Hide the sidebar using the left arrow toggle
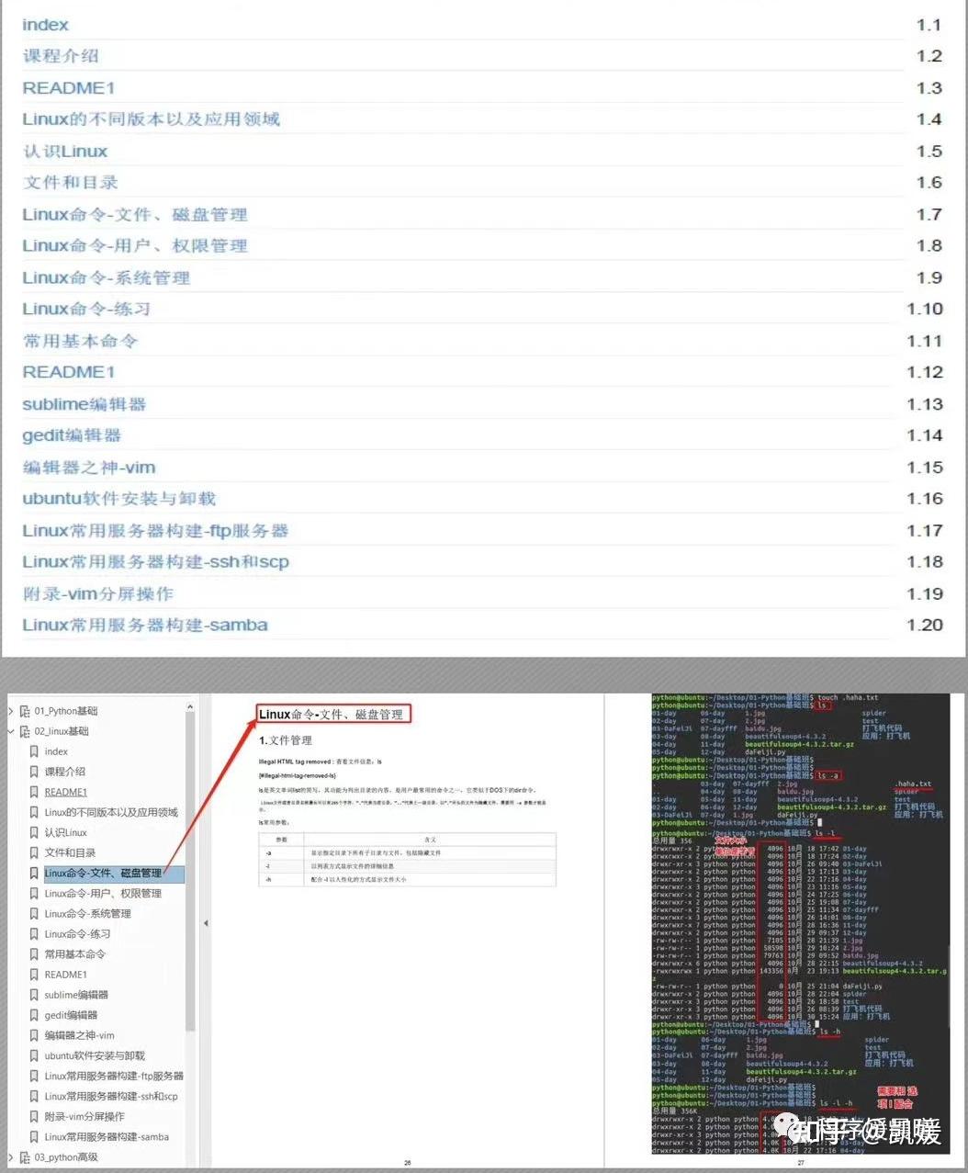The width and height of the screenshot is (968, 1173). pyautogui.click(x=206, y=922)
